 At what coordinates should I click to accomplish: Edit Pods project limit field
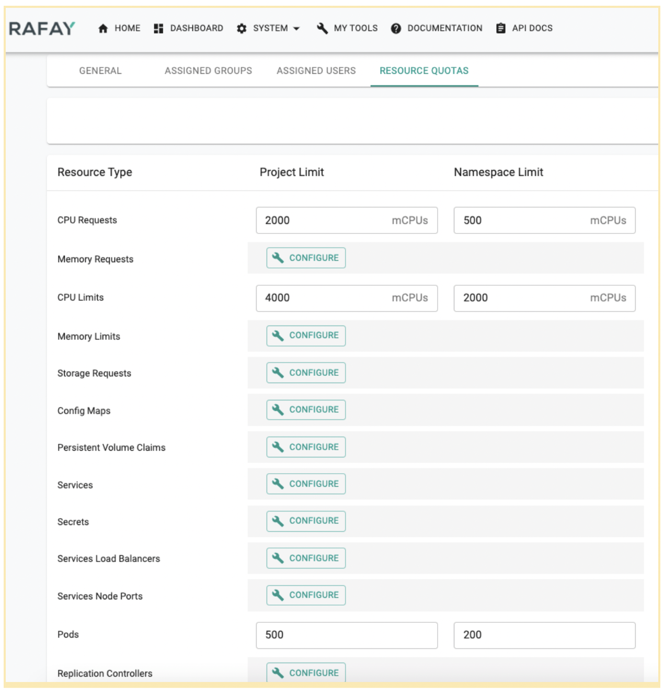(347, 635)
